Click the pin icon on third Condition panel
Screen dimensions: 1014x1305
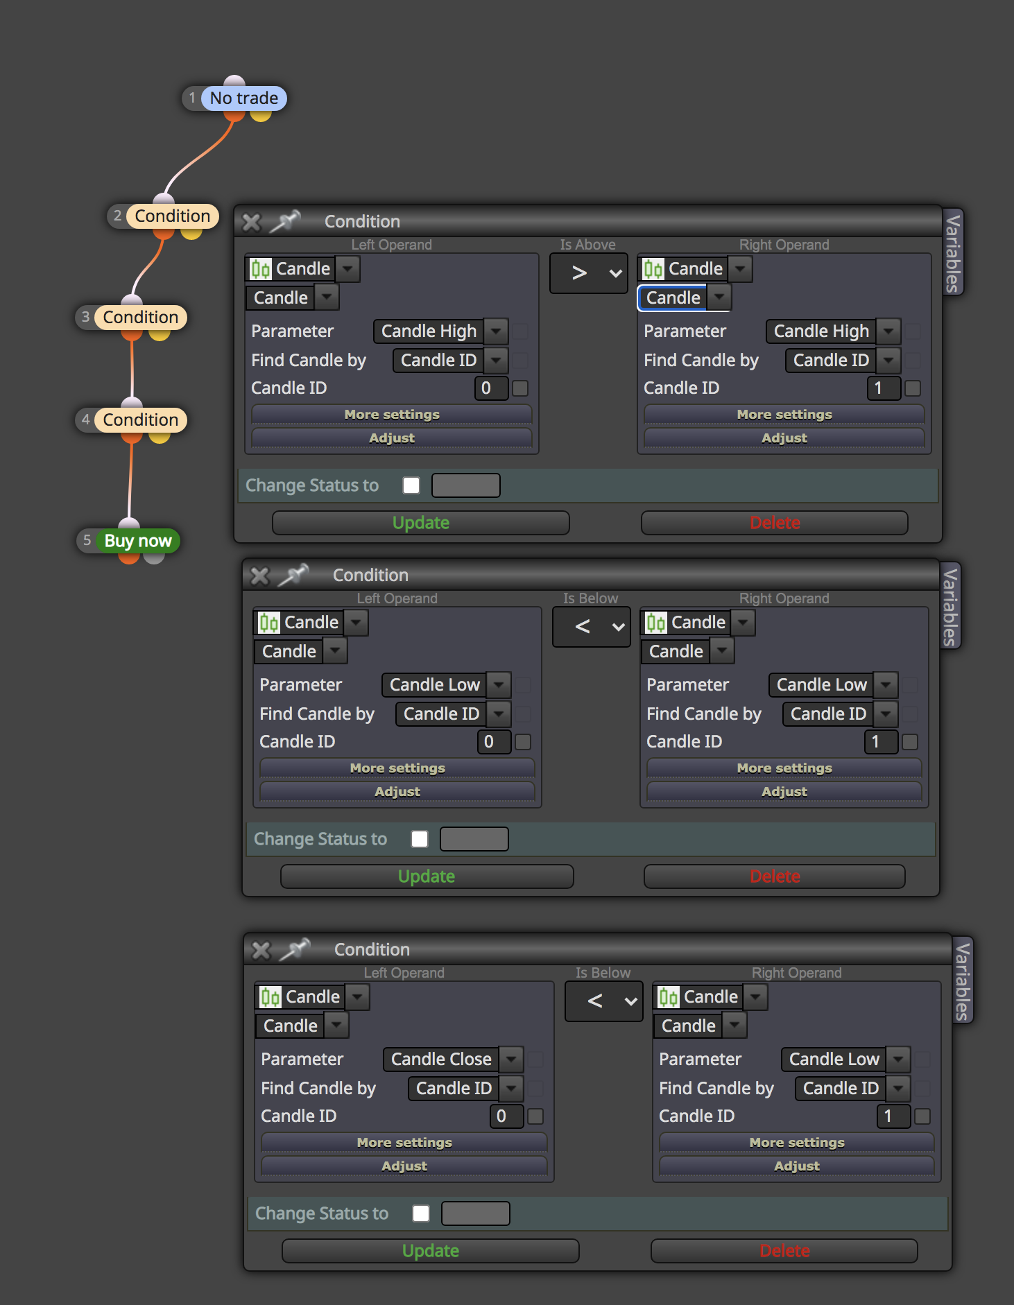click(x=295, y=949)
